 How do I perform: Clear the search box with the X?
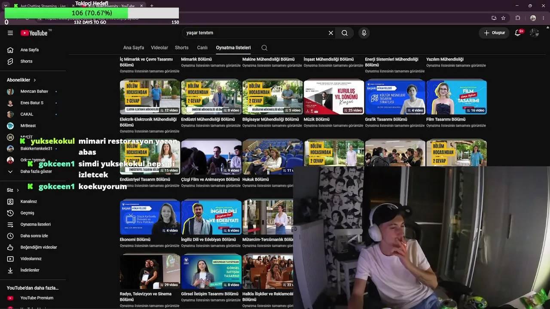331,33
